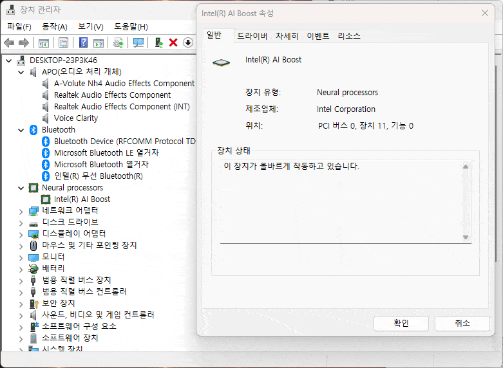Click the update driver toolbar icon

158,42
